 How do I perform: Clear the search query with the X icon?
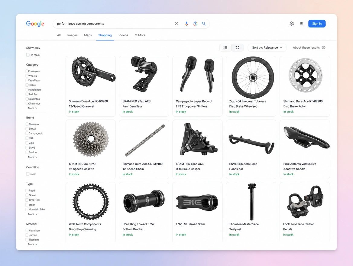point(176,24)
